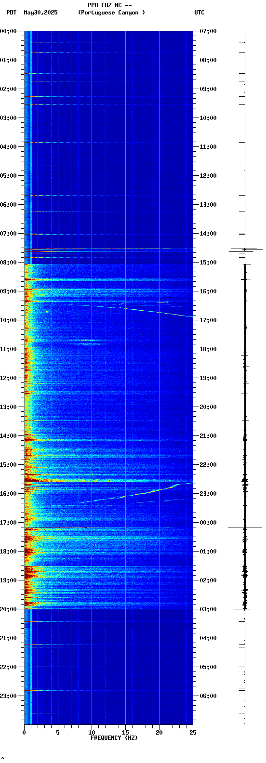Click the broadband red event line at 15:35 PDT

[108, 481]
